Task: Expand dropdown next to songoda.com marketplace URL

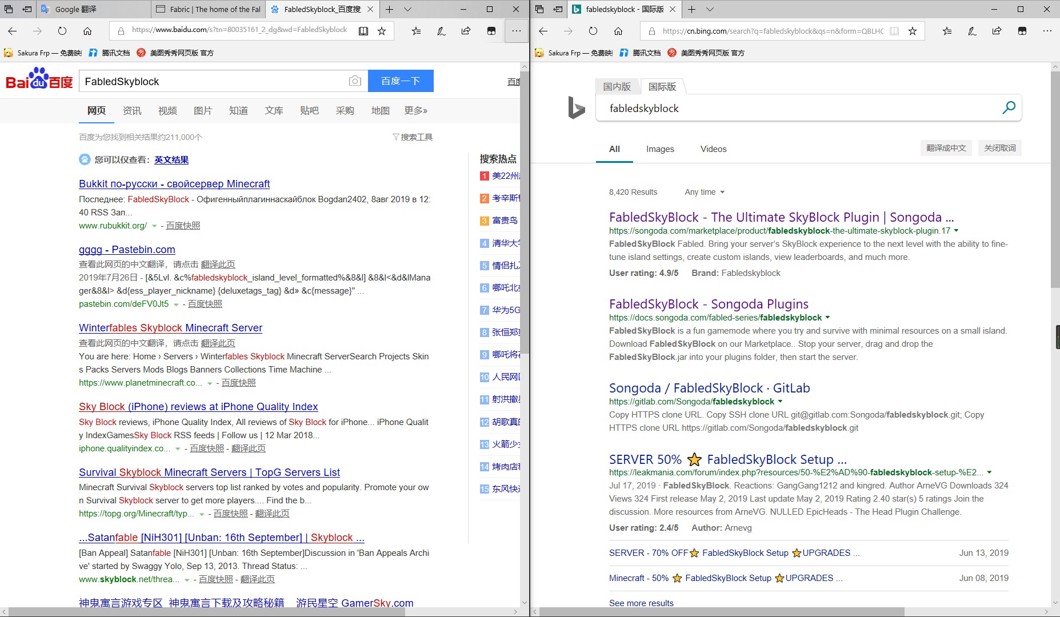Action: 956,231
